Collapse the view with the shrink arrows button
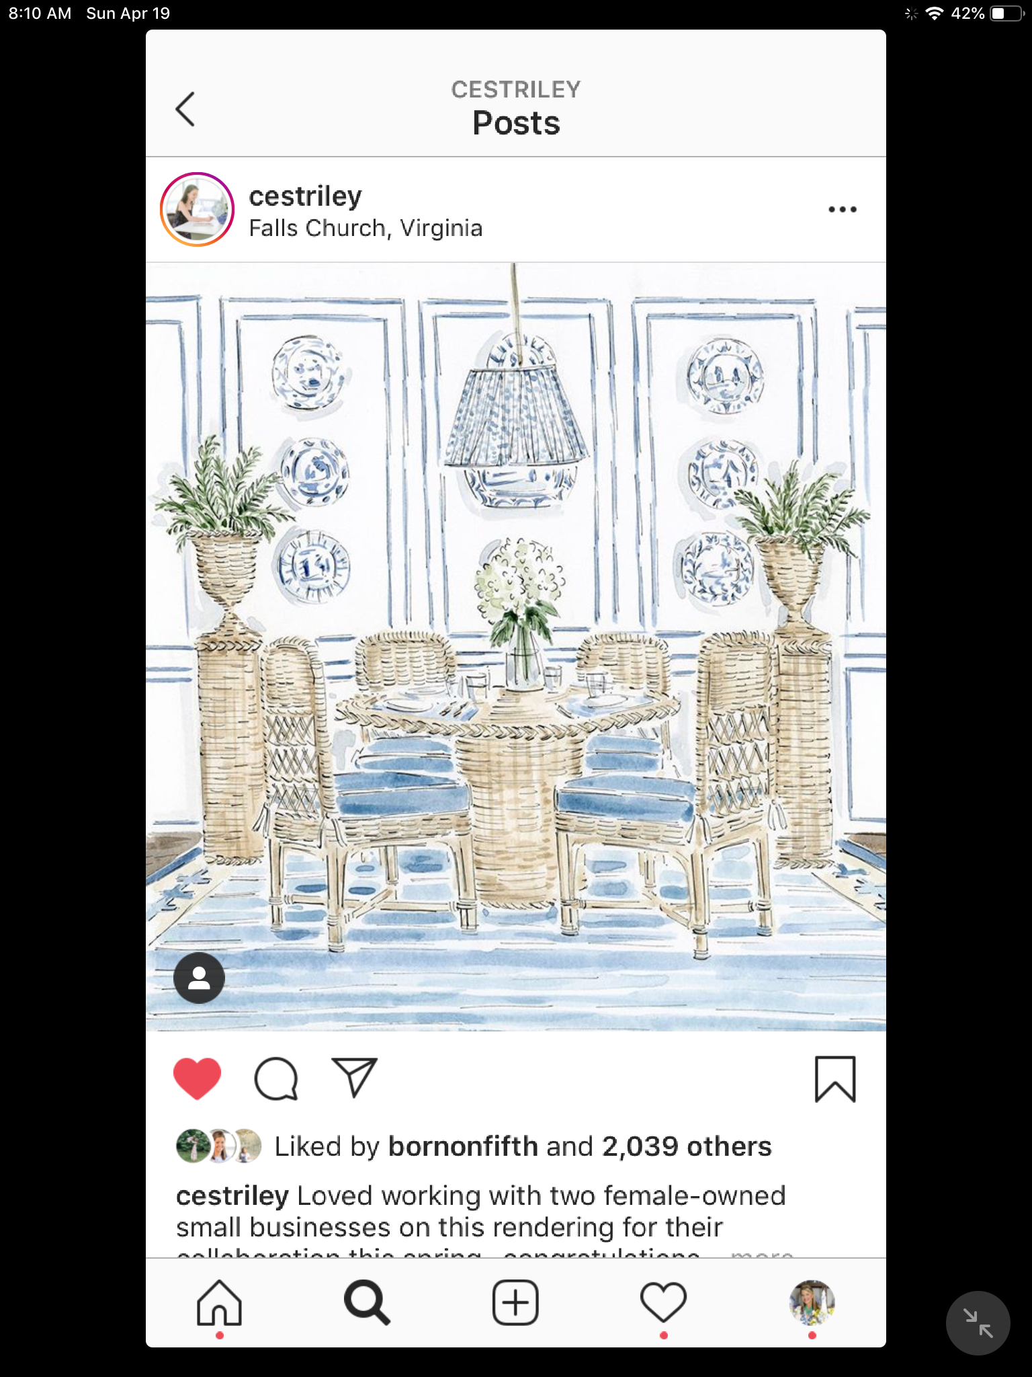1032x1377 pixels. pos(978,1323)
